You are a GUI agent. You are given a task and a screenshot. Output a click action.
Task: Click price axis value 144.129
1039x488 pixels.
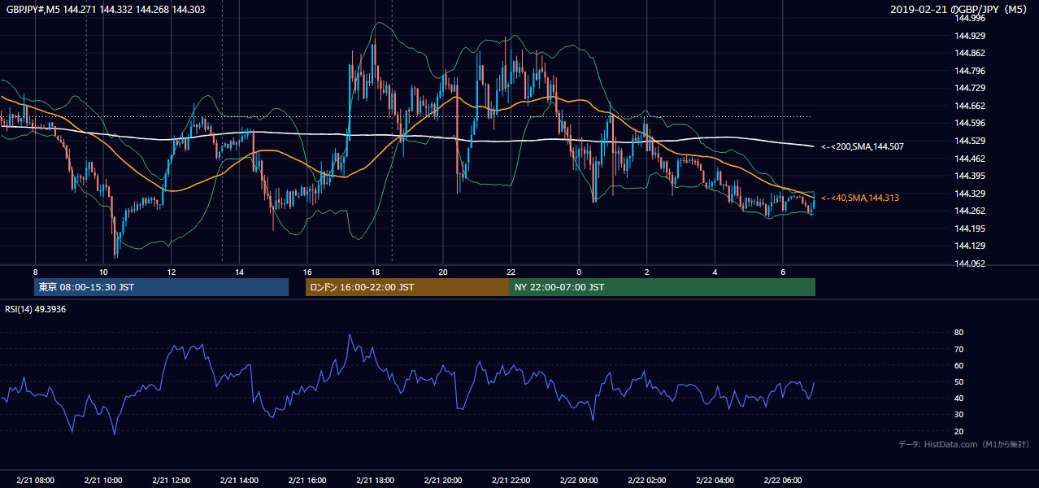tap(971, 246)
